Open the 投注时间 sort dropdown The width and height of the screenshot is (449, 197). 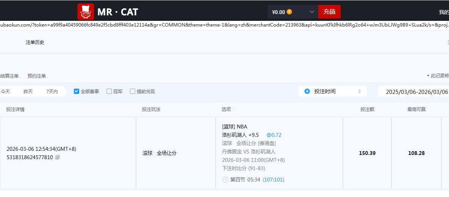[x=332, y=91]
